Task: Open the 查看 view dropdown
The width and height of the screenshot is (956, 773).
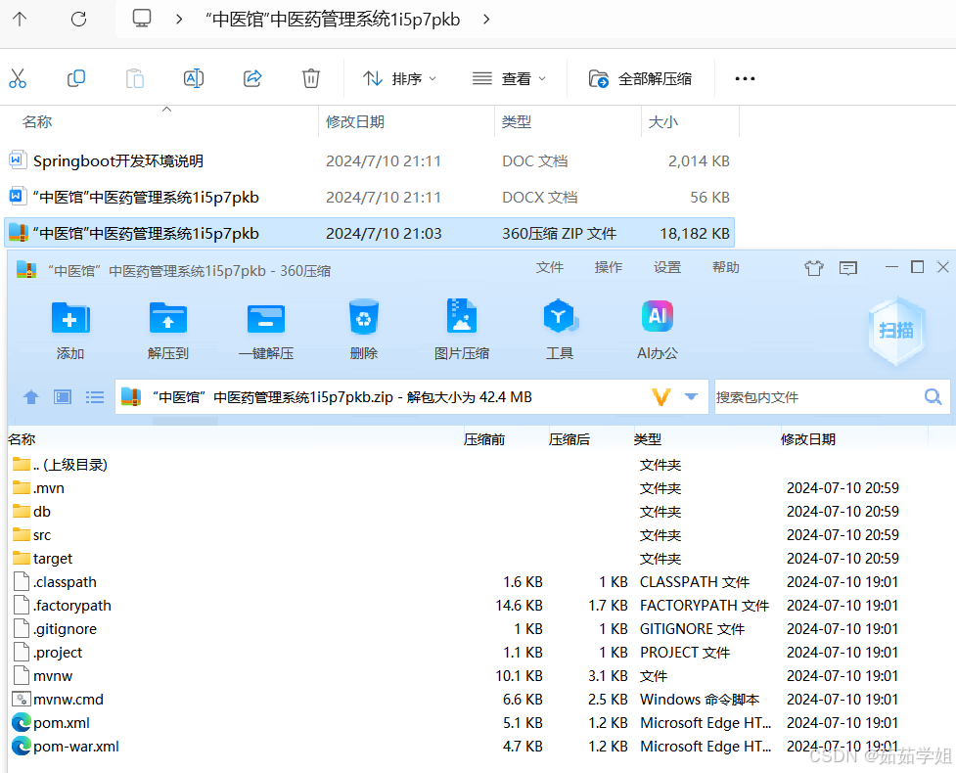Action: [509, 78]
